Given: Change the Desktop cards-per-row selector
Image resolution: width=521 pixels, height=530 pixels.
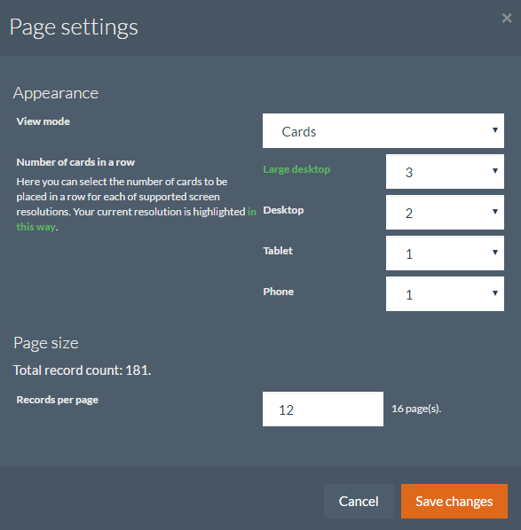Looking at the screenshot, I should [445, 213].
